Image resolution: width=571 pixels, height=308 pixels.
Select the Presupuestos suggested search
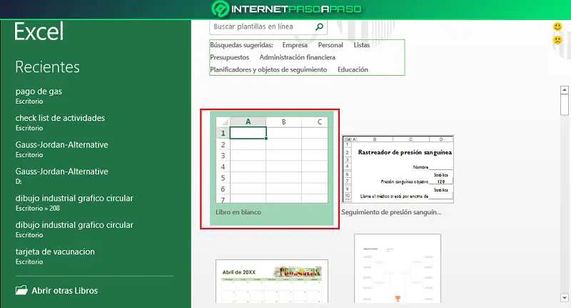tap(229, 57)
